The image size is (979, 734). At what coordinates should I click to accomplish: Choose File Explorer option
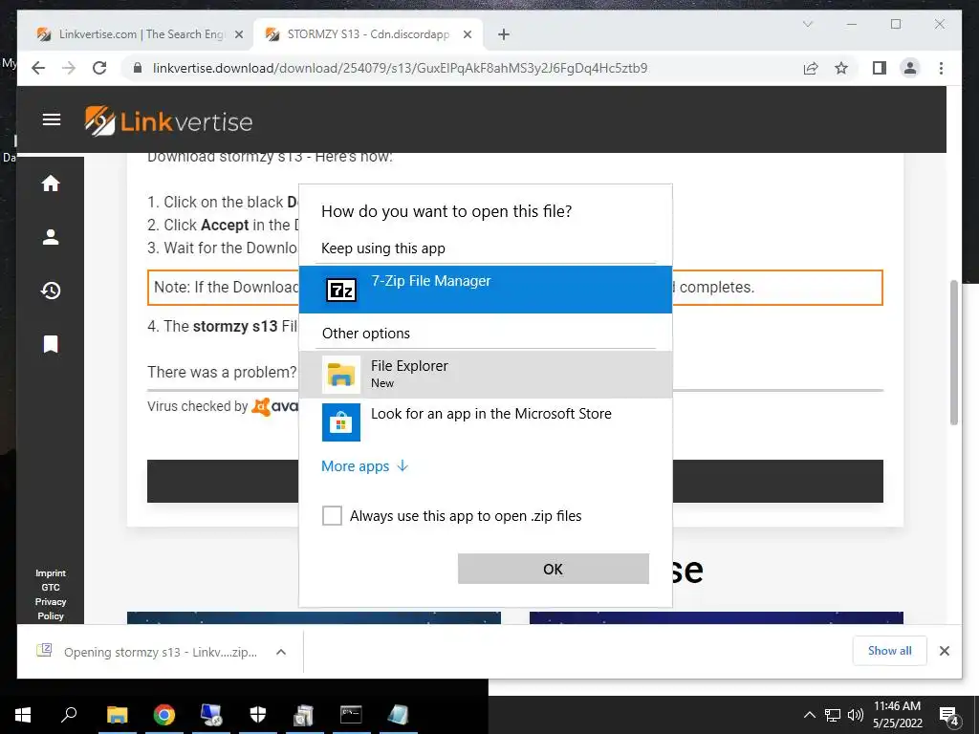(485, 374)
